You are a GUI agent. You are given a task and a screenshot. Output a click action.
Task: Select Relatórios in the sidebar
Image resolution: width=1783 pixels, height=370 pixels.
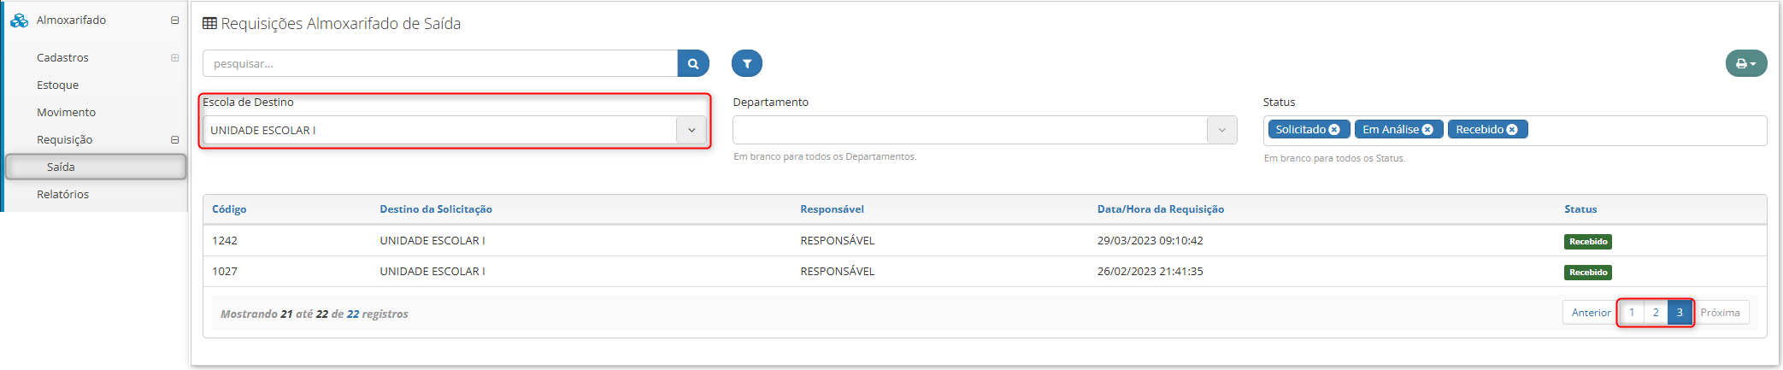pyautogui.click(x=62, y=194)
